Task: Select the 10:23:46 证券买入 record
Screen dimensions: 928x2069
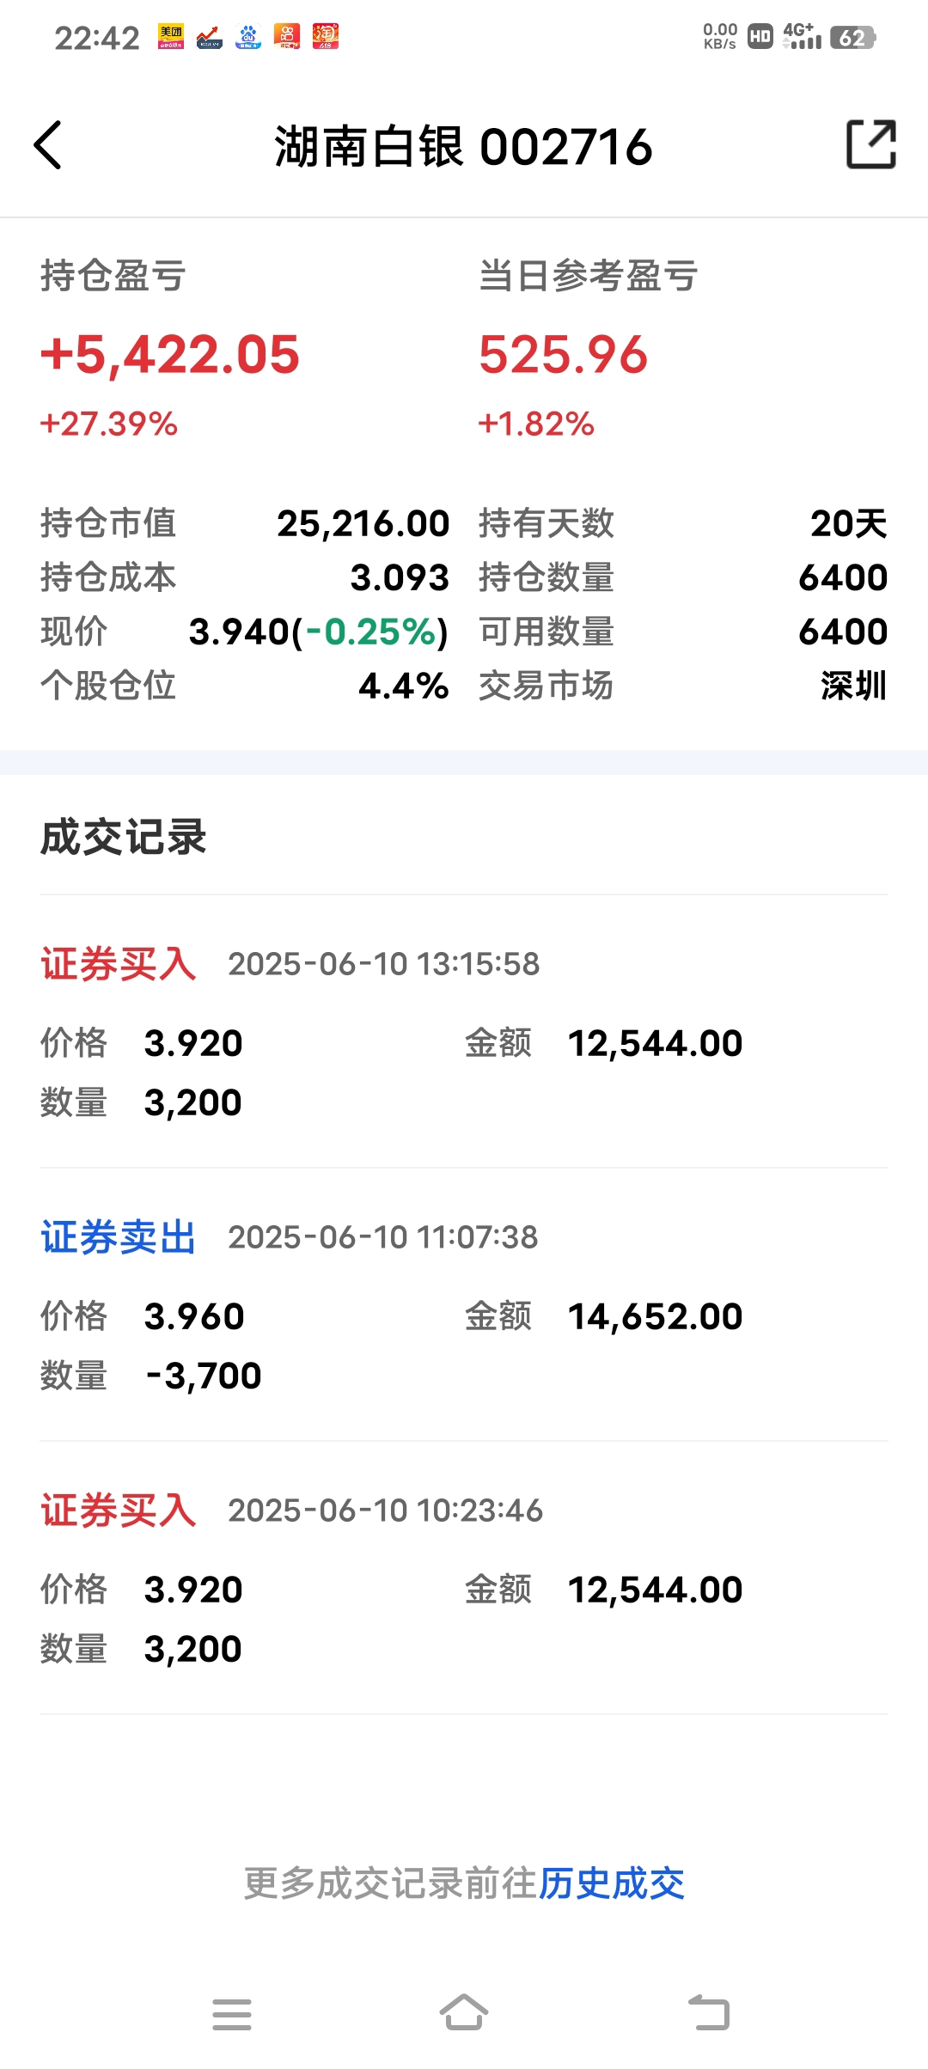Action: coord(464,1578)
